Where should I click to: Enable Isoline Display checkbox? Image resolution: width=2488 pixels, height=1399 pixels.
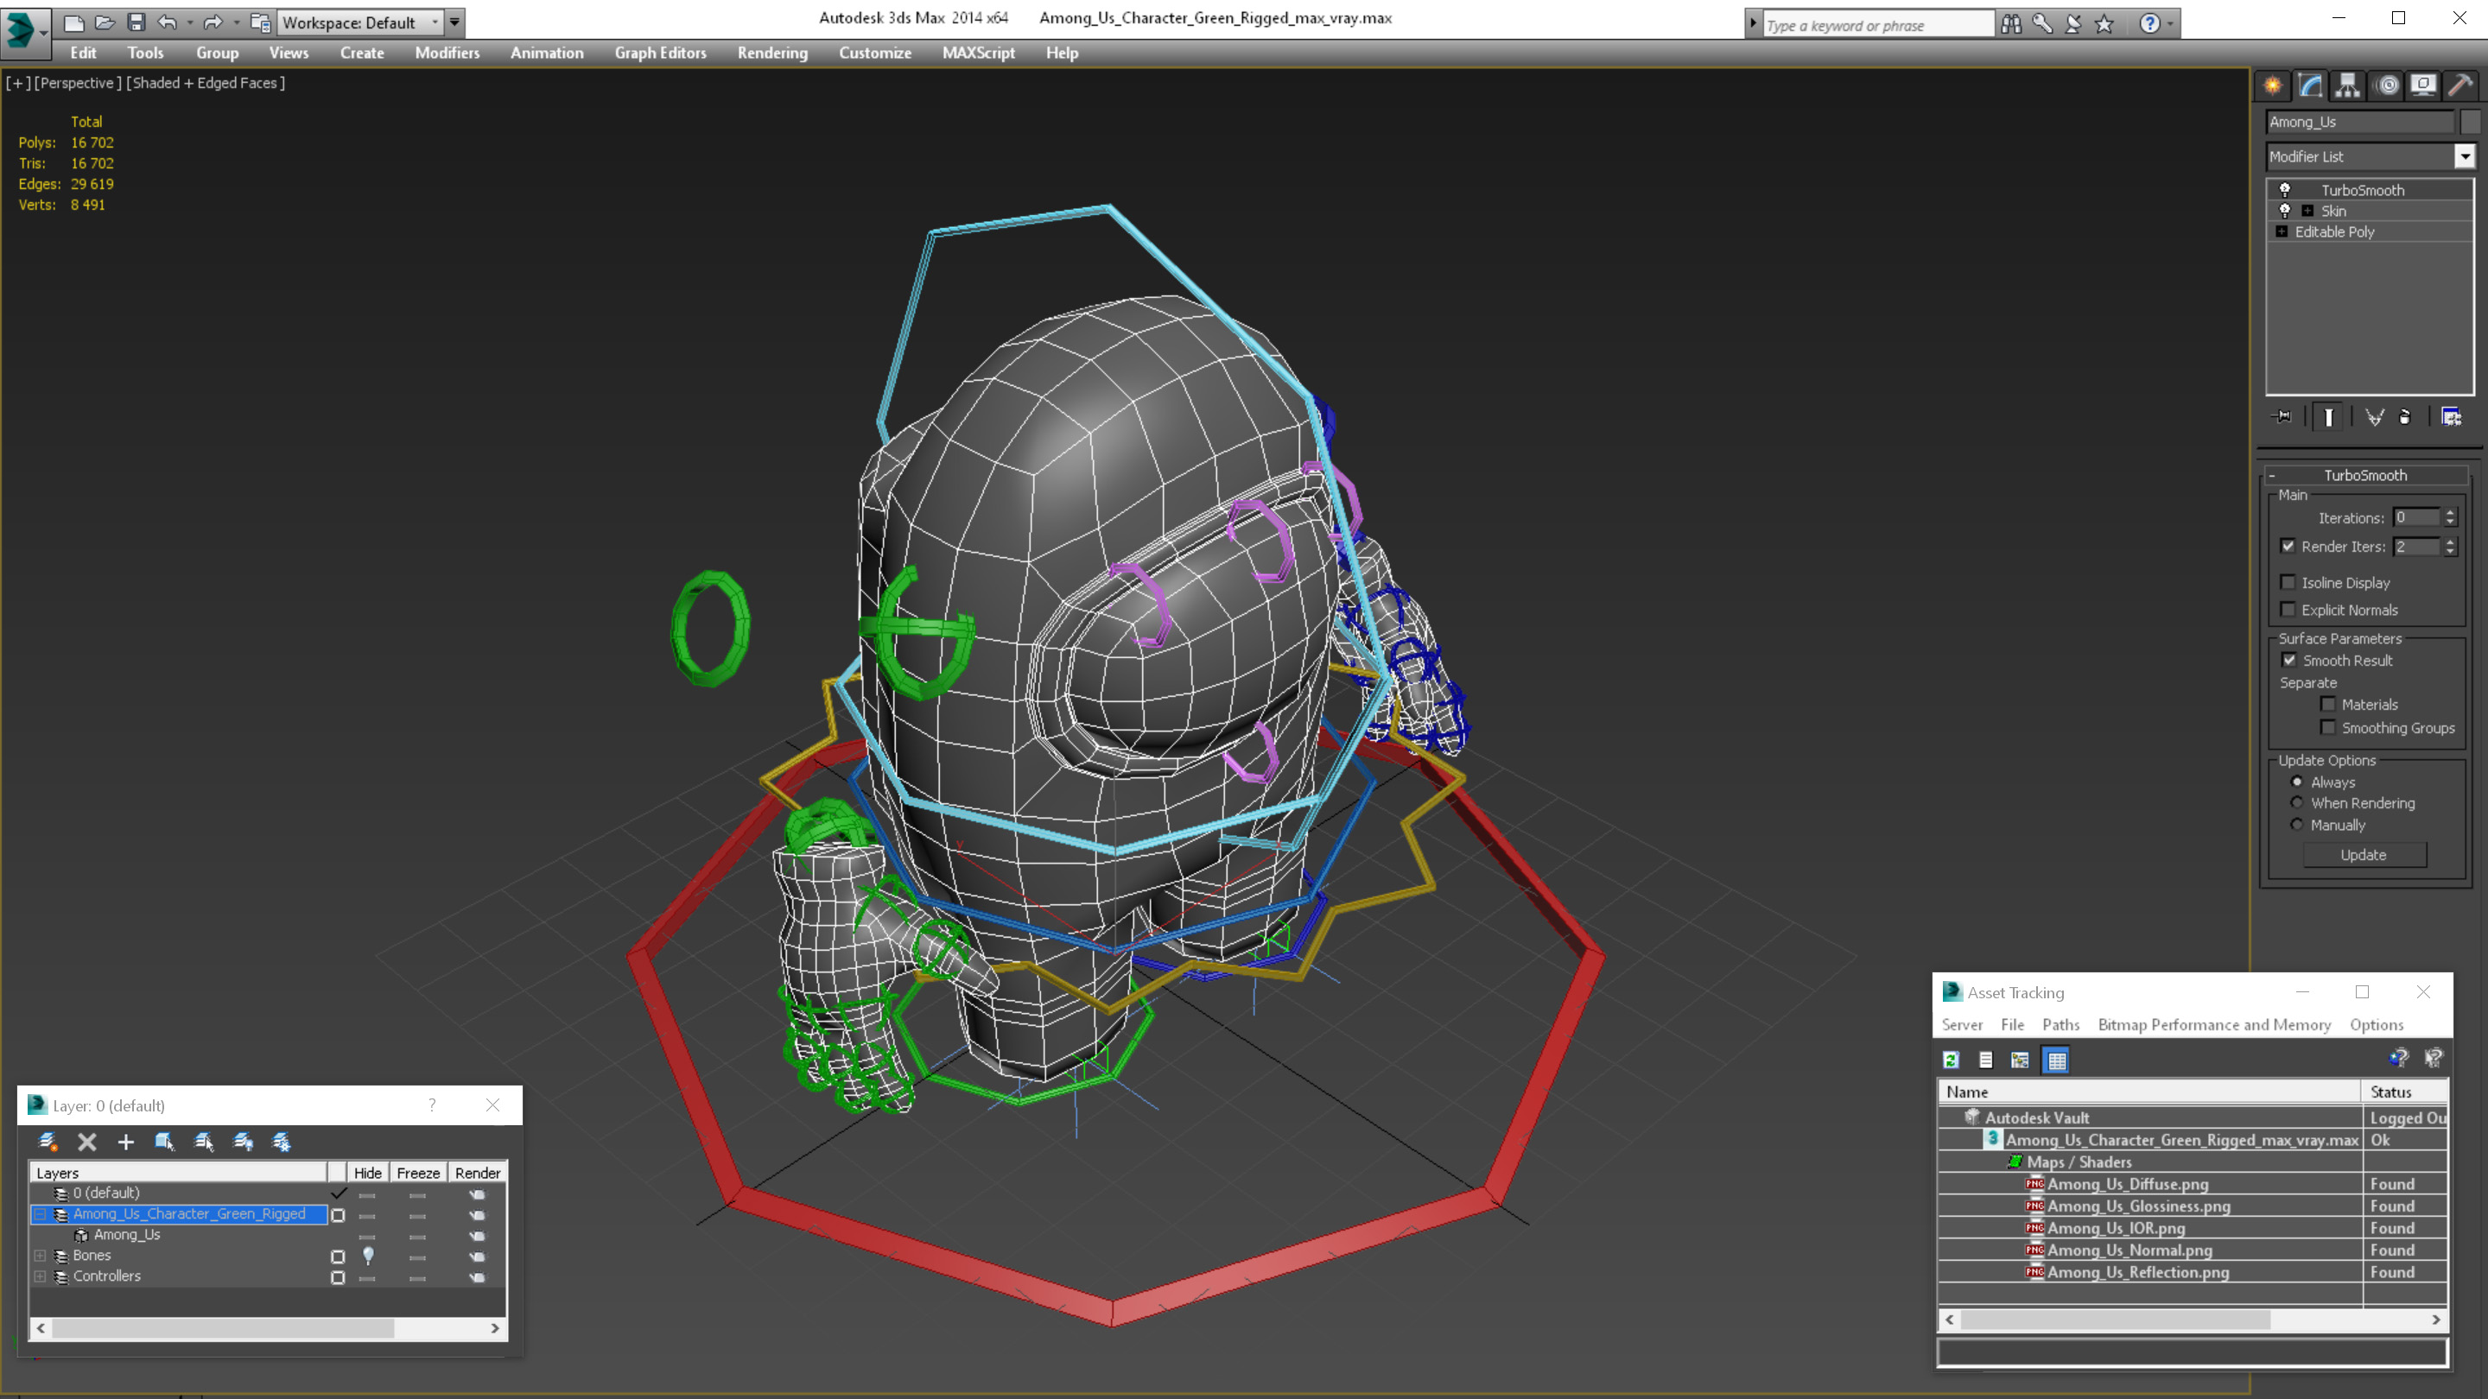2287,582
